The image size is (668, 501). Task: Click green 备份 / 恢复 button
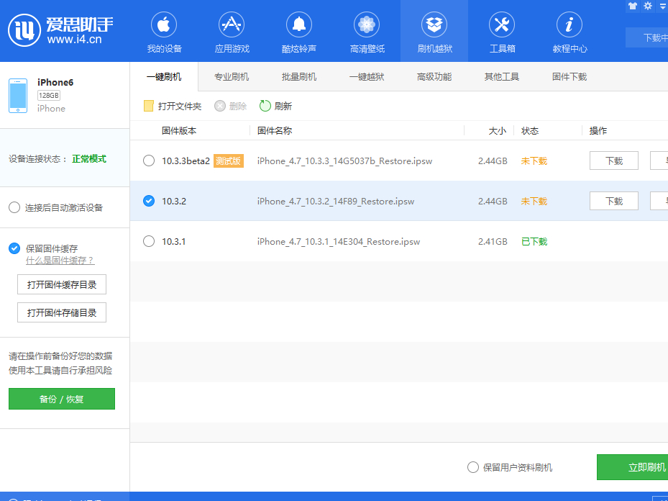pos(62,399)
